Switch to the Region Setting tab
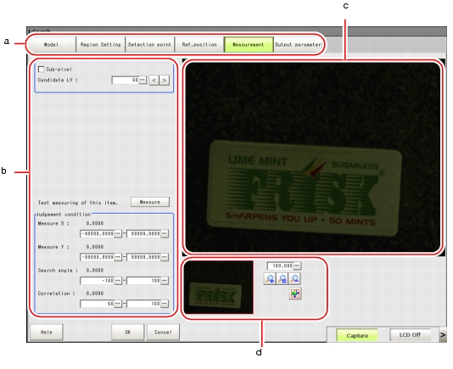Image resolution: width=453 pixels, height=369 pixels. pyautogui.click(x=101, y=44)
